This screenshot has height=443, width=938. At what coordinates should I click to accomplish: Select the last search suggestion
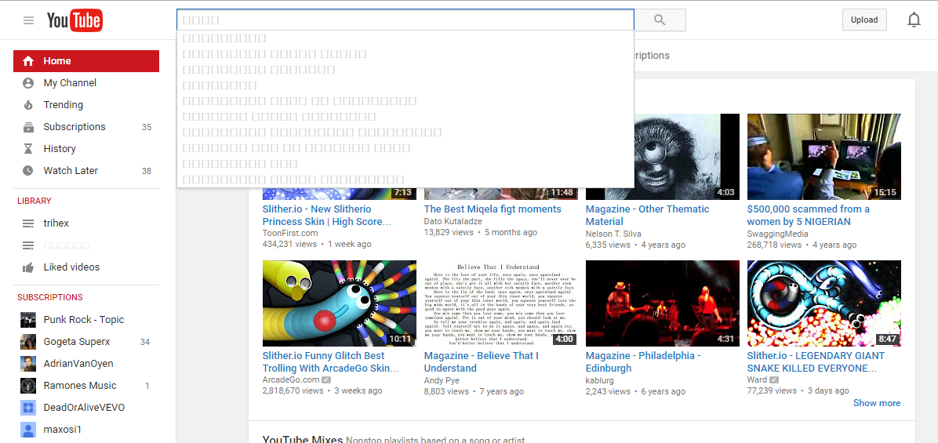point(405,179)
